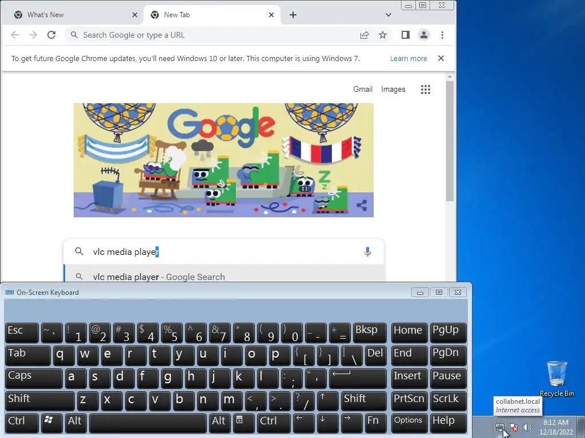Toggle Caps key on On-Screen Keyboard
The height and width of the screenshot is (438, 585).
[34, 378]
